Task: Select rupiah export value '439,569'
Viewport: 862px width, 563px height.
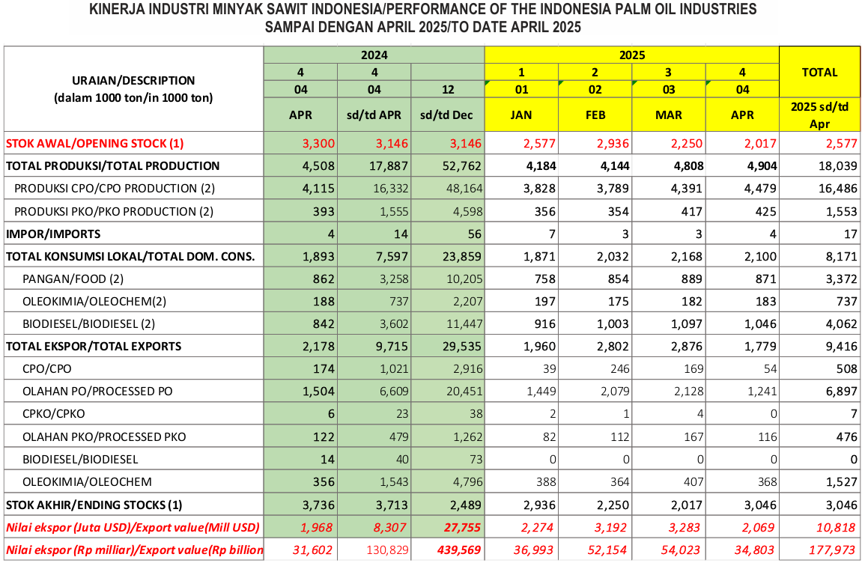Action: click(458, 550)
